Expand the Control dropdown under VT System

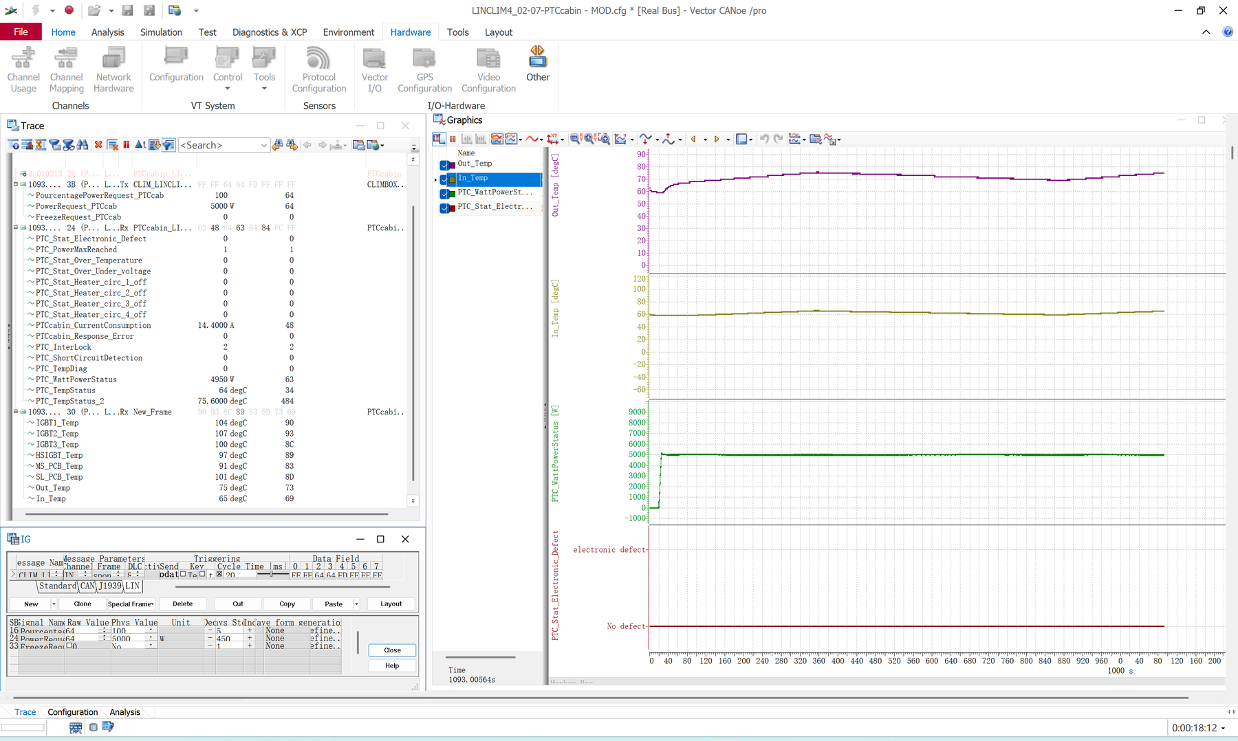pyautogui.click(x=228, y=89)
